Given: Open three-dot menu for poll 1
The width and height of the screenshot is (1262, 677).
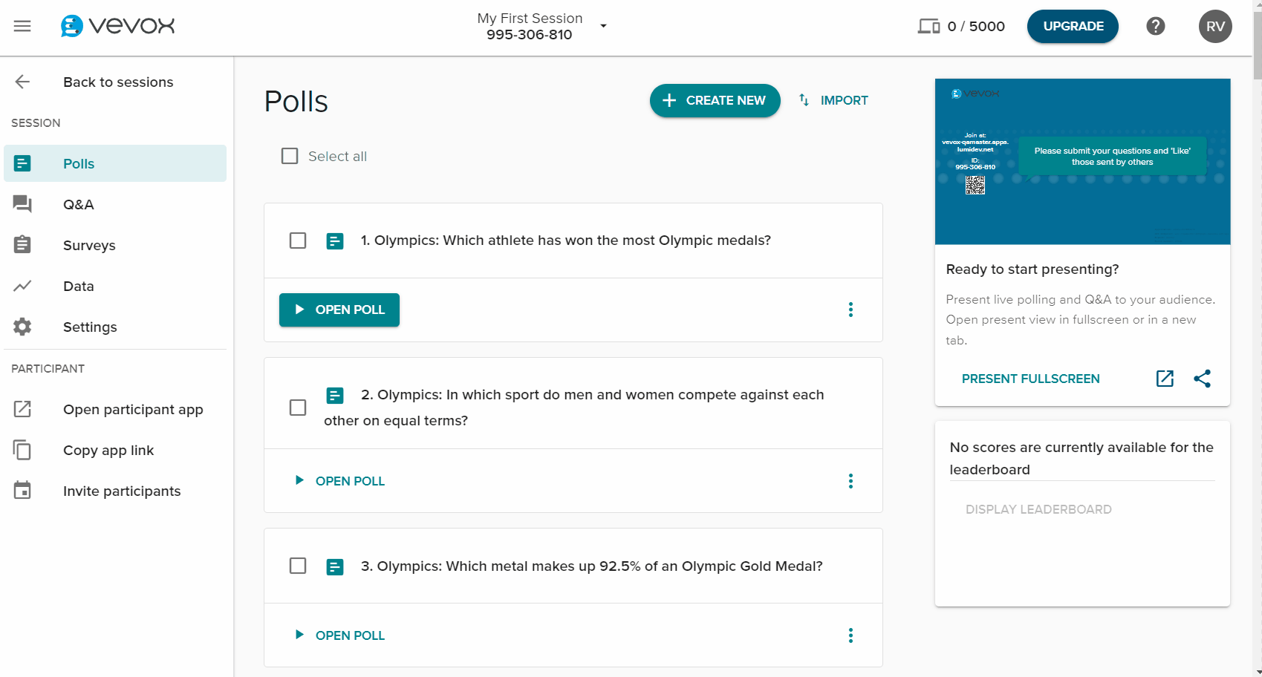Looking at the screenshot, I should [850, 310].
